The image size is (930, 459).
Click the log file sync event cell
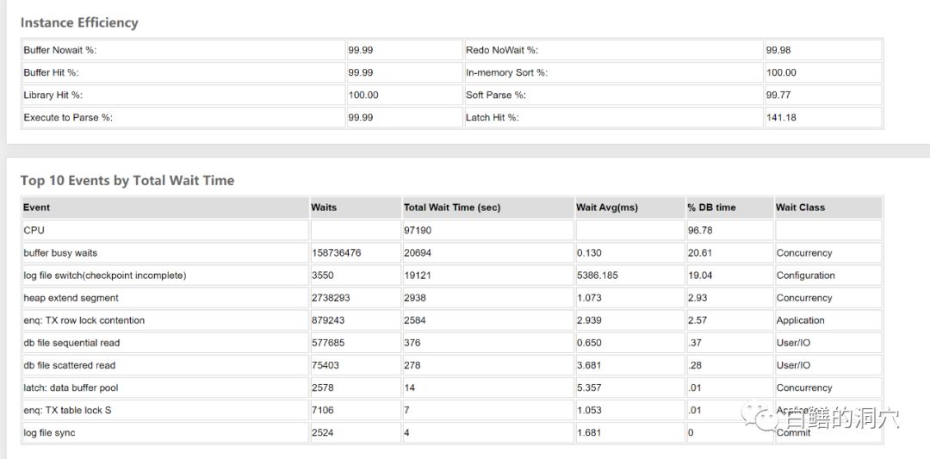pyautogui.click(x=49, y=432)
